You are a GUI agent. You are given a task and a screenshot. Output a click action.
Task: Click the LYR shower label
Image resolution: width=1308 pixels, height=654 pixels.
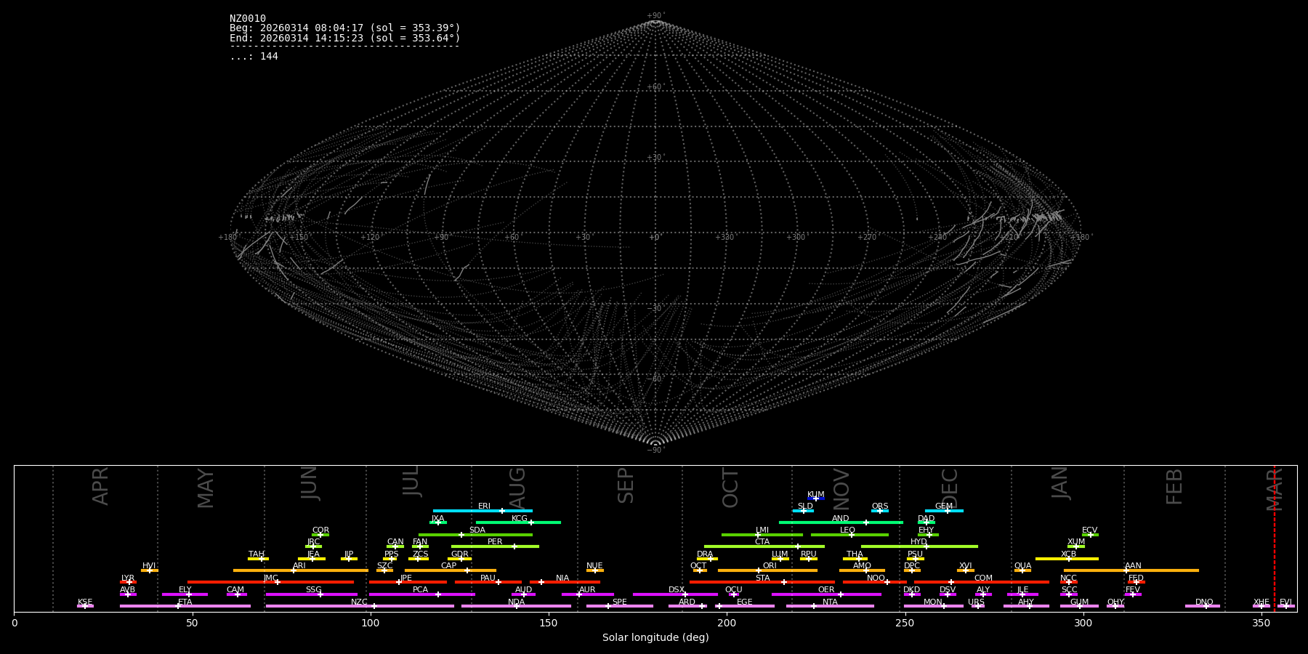click(x=128, y=578)
